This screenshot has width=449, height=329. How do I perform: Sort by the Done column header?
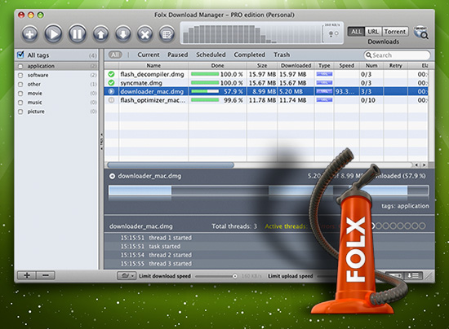pos(217,65)
